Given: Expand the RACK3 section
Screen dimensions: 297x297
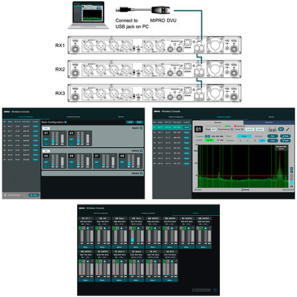Looking at the screenshot, I should (141, 174).
